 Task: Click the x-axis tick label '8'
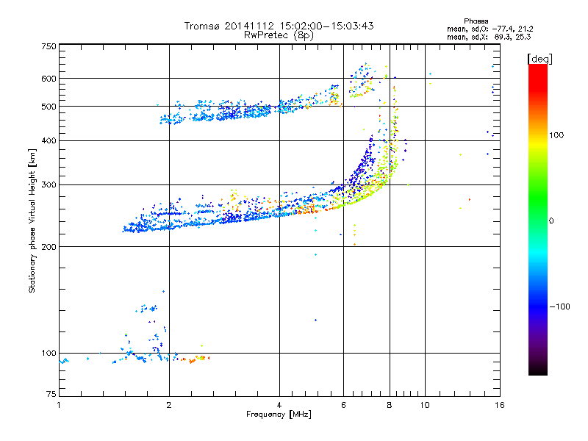click(390, 405)
